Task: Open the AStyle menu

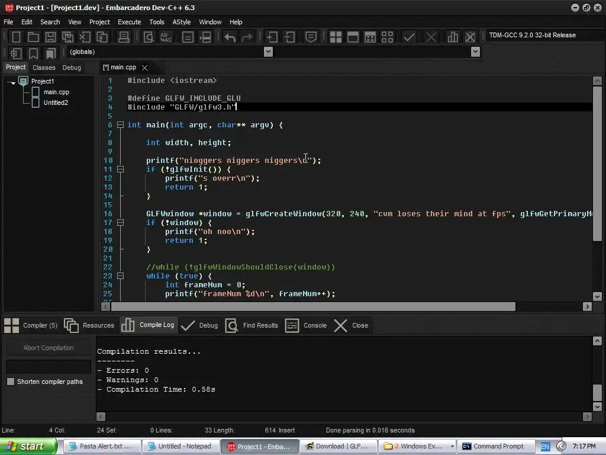Action: click(182, 22)
